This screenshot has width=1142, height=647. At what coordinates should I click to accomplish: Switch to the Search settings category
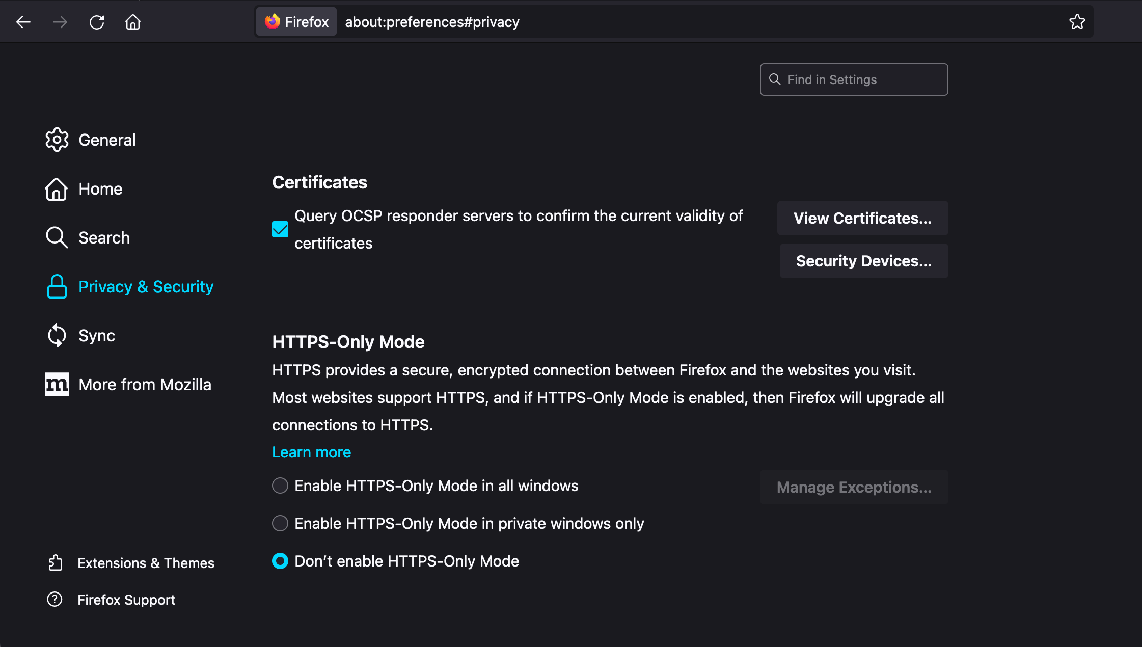104,238
